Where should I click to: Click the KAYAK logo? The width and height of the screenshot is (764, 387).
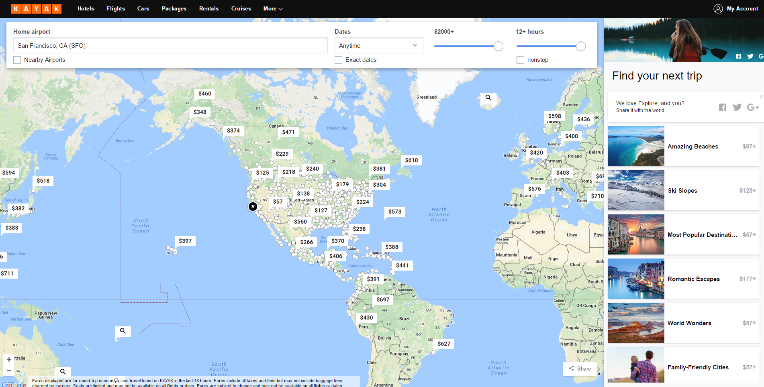coord(36,9)
